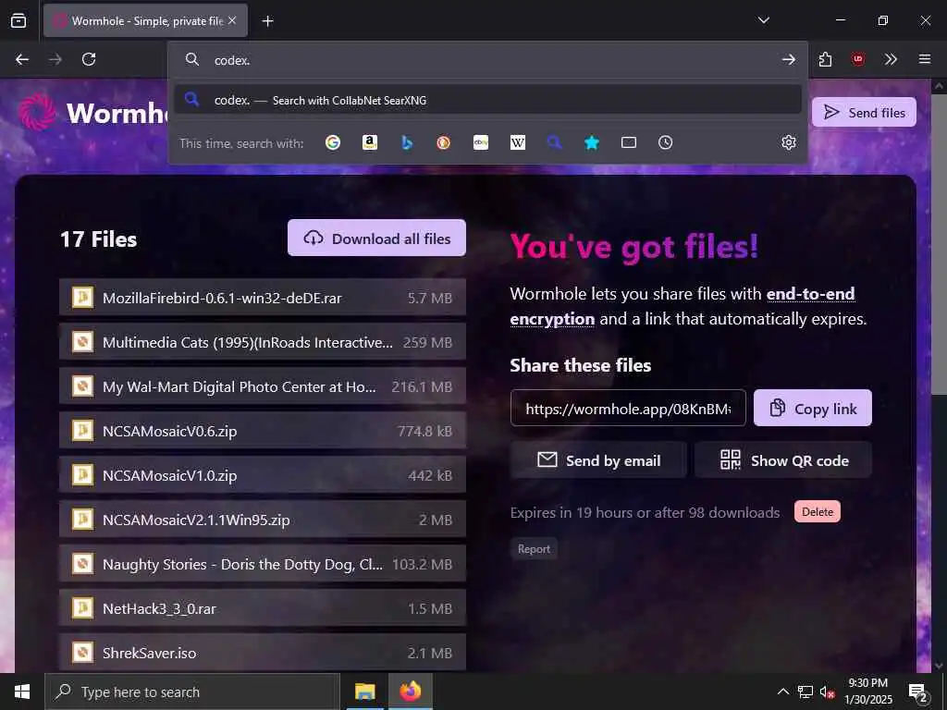Click the Wormhole spiral logo
Image resolution: width=947 pixels, height=710 pixels.
pos(37,112)
